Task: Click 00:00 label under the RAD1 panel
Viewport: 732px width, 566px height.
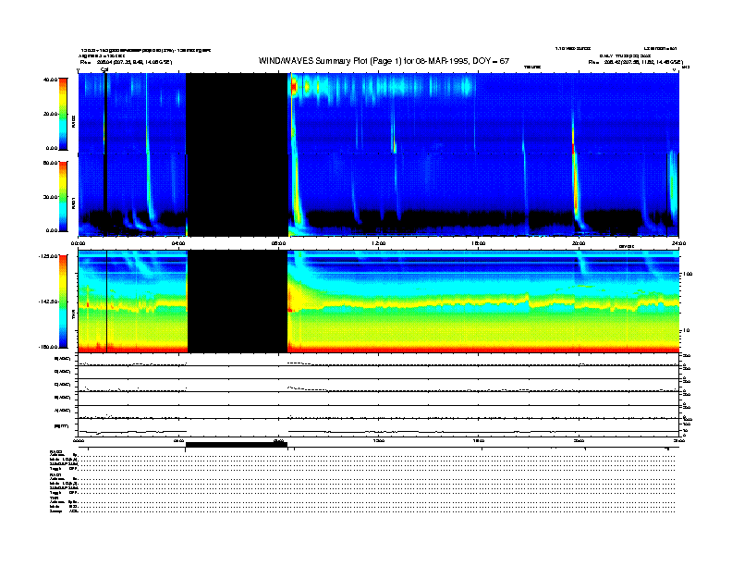Action: coord(78,243)
